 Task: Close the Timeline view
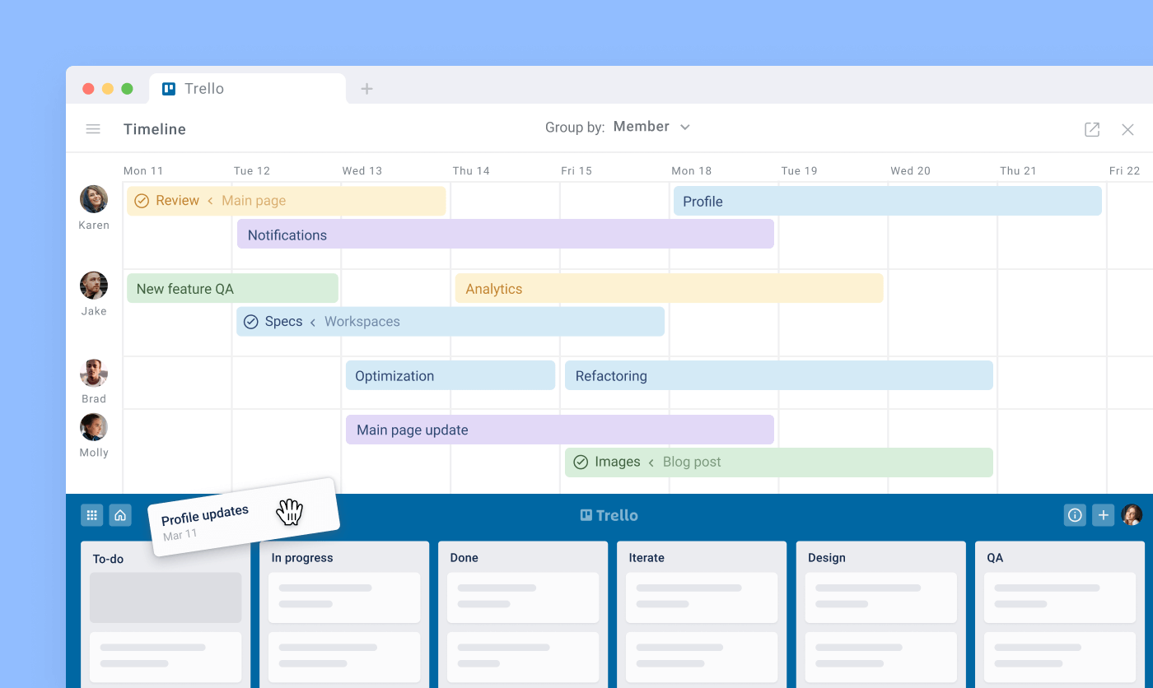coord(1127,129)
